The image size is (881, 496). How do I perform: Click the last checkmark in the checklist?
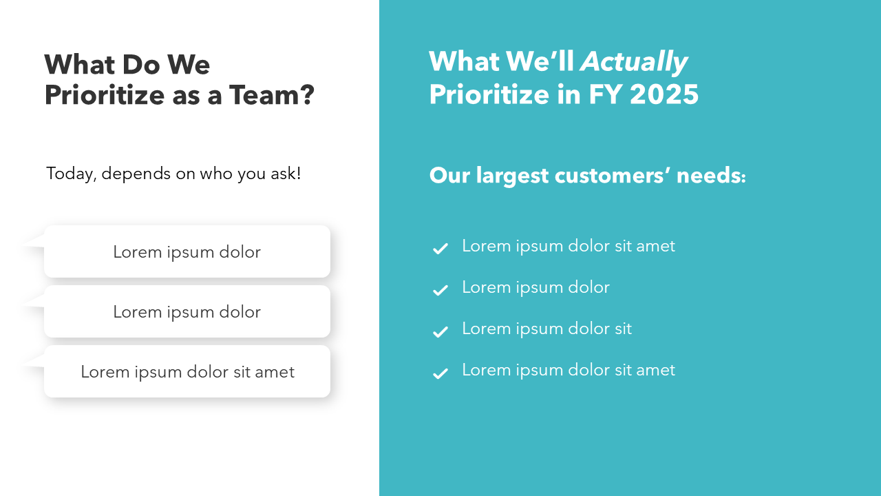[440, 373]
